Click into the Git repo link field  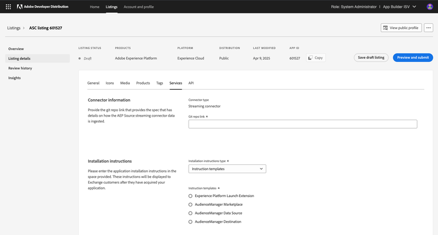click(x=303, y=124)
